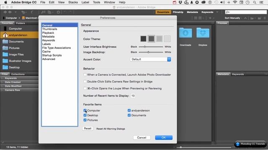
Task: Click the Reset button
Action: click(x=88, y=129)
